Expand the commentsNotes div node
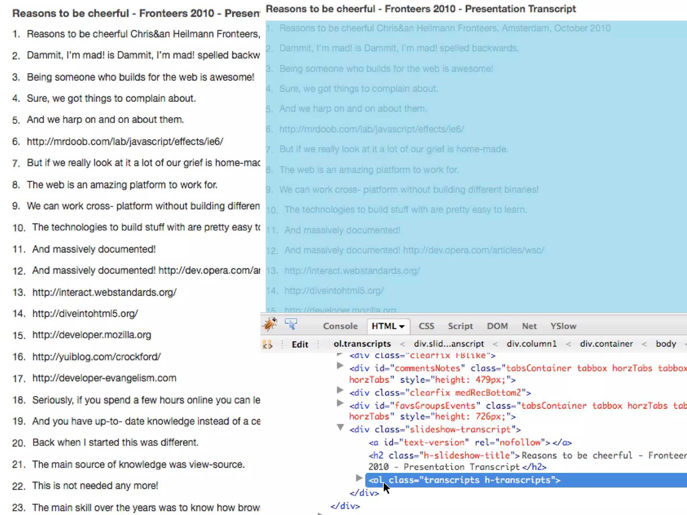Screen dimensions: 687x515 pyautogui.click(x=340, y=366)
